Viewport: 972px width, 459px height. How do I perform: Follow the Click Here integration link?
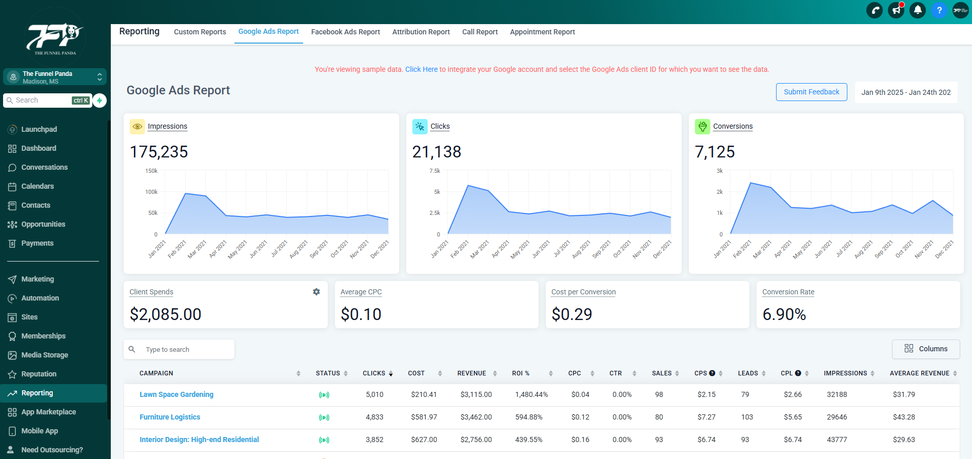[421, 69]
